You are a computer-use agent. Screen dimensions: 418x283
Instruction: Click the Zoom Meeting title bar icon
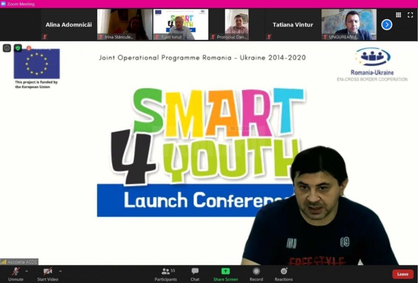[x=3, y=4]
